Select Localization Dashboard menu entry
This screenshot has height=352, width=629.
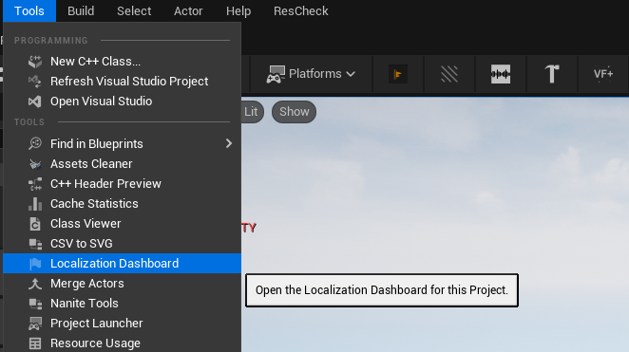(x=122, y=263)
